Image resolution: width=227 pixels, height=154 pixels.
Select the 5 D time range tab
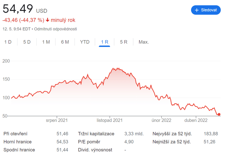pos(27,42)
